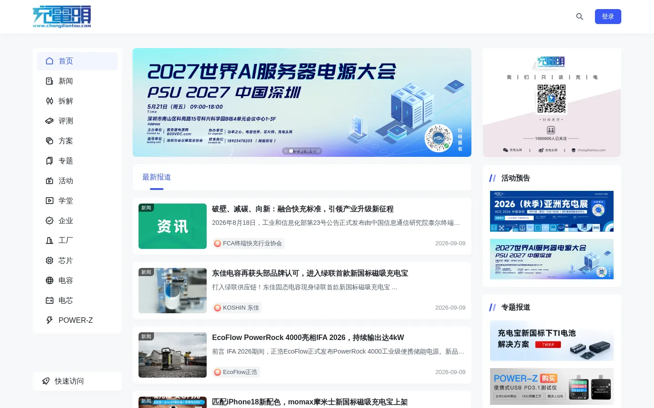Open article EcoFlow PowerRock 4000亮相IFA 2026
This screenshot has width=654, height=408.
(308, 338)
